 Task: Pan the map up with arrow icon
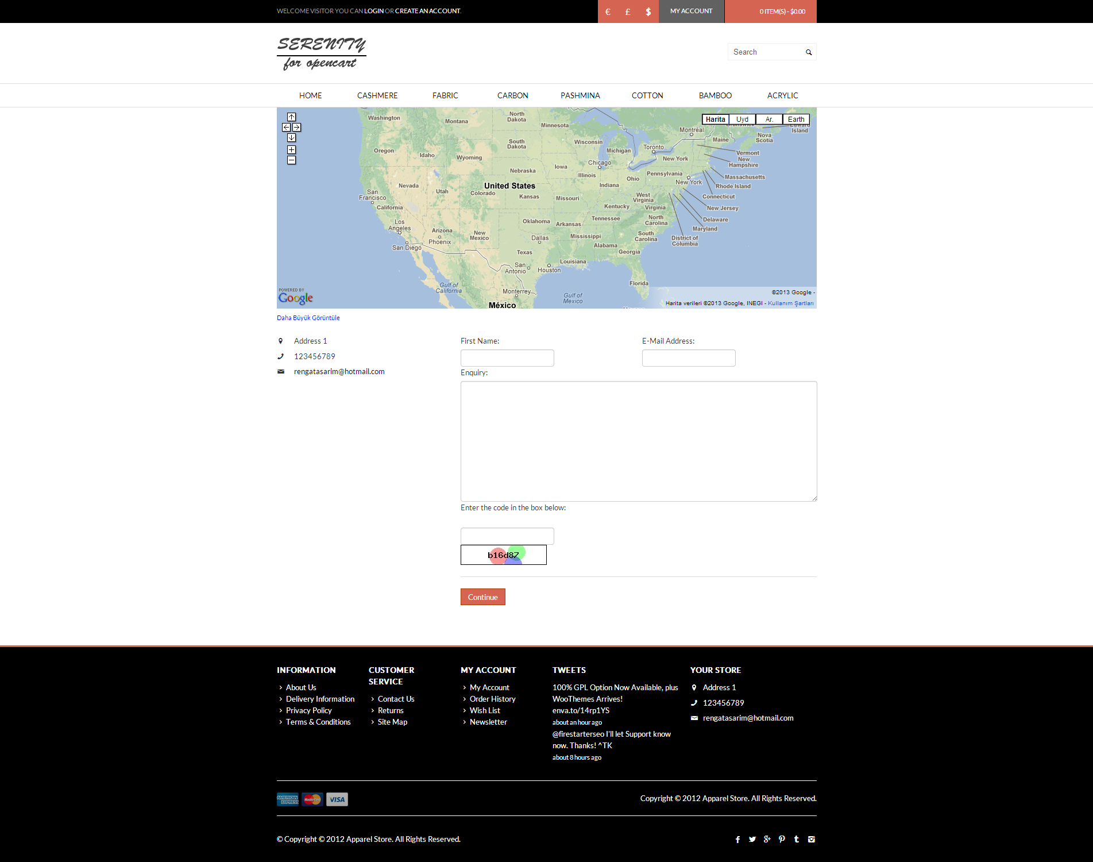point(291,117)
